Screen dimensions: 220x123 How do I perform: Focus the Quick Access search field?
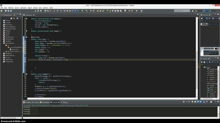tap(182, 11)
